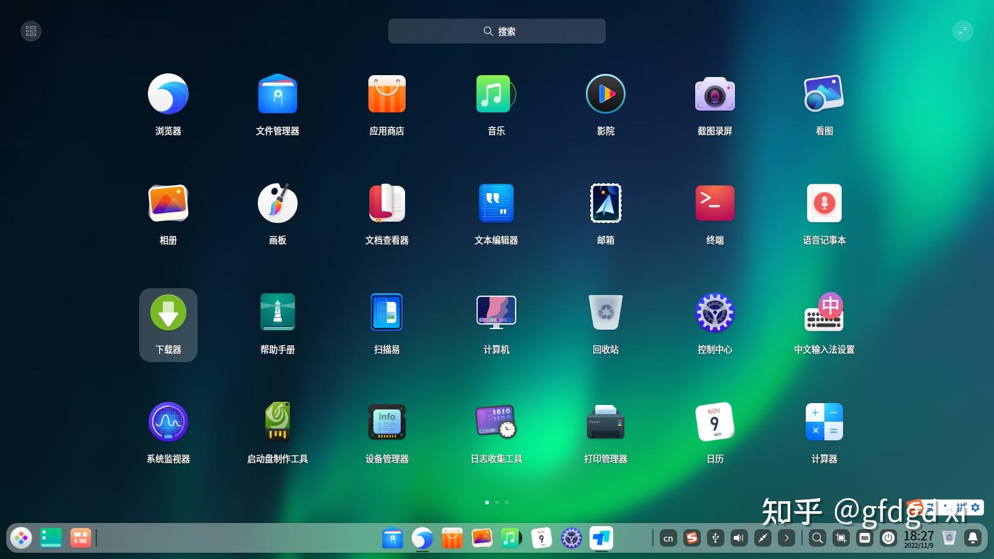Start the 语音记事本 voice notes app
This screenshot has width=994, height=559.
coord(824,203)
